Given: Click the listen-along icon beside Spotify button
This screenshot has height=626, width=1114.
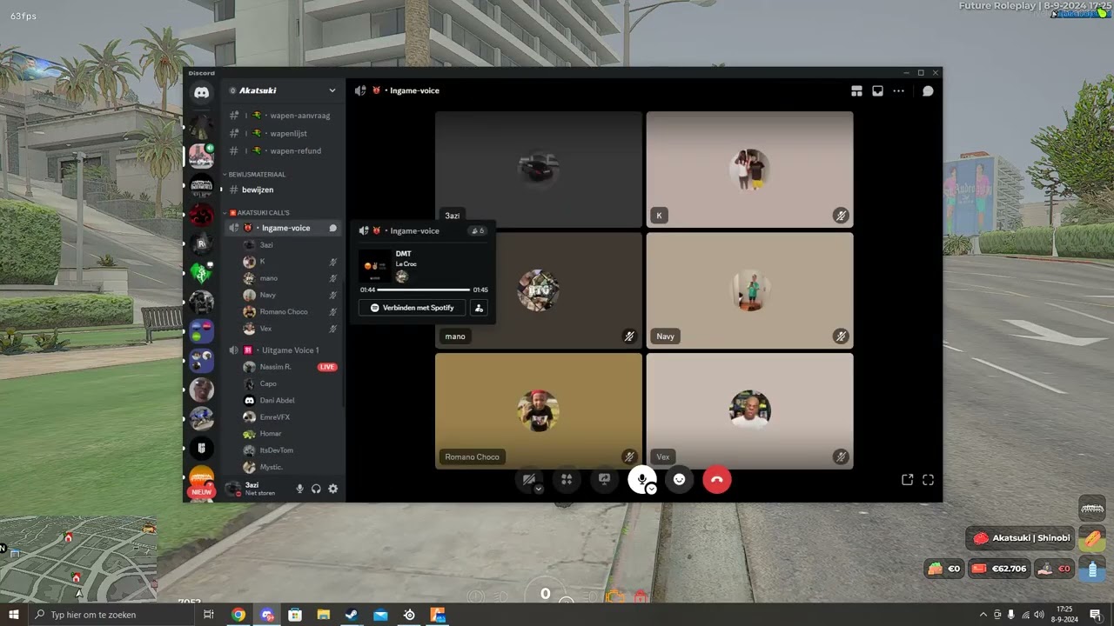Looking at the screenshot, I should [x=479, y=308].
